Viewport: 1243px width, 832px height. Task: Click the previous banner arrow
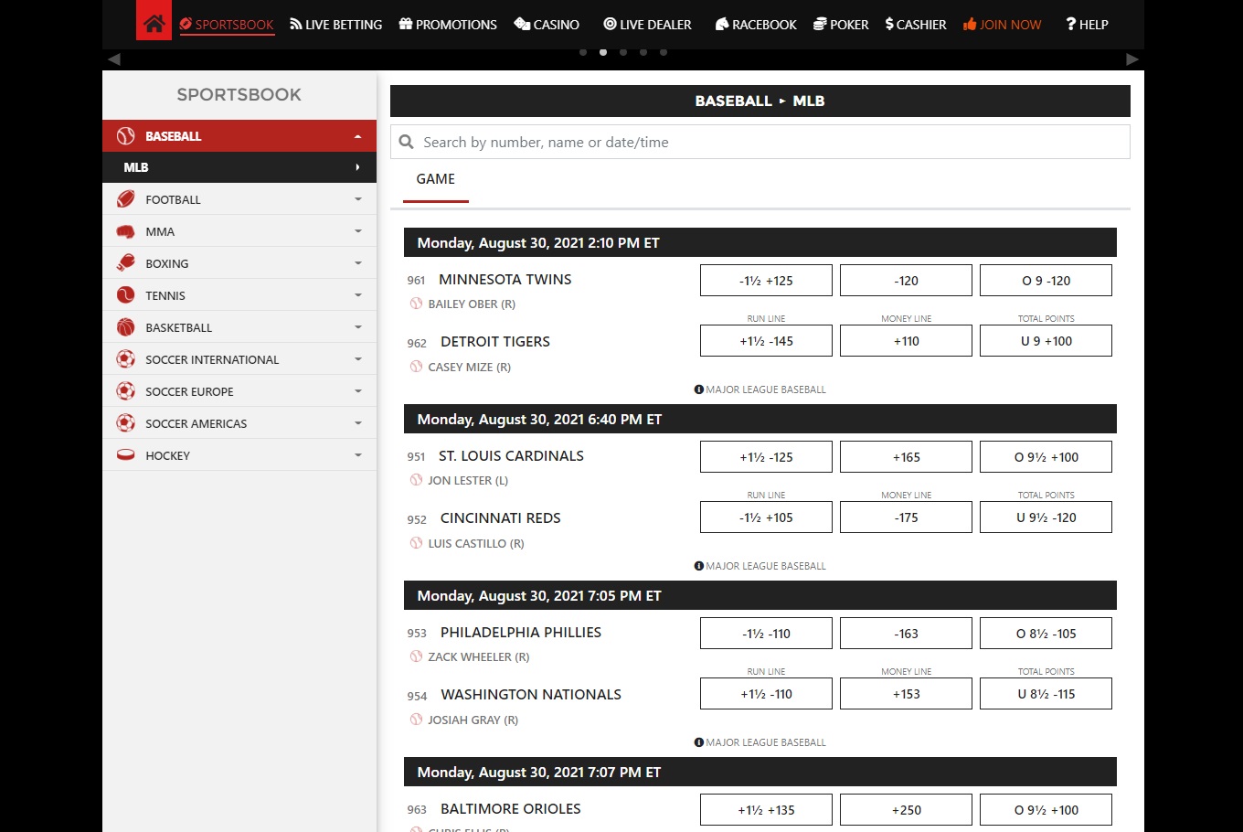[x=114, y=59]
